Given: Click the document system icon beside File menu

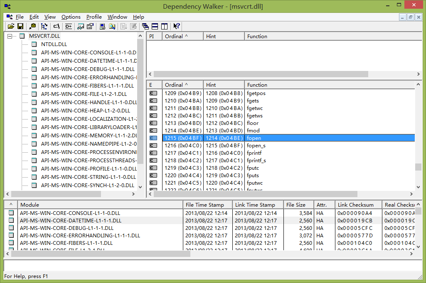Looking at the screenshot, I should click(x=10, y=17).
